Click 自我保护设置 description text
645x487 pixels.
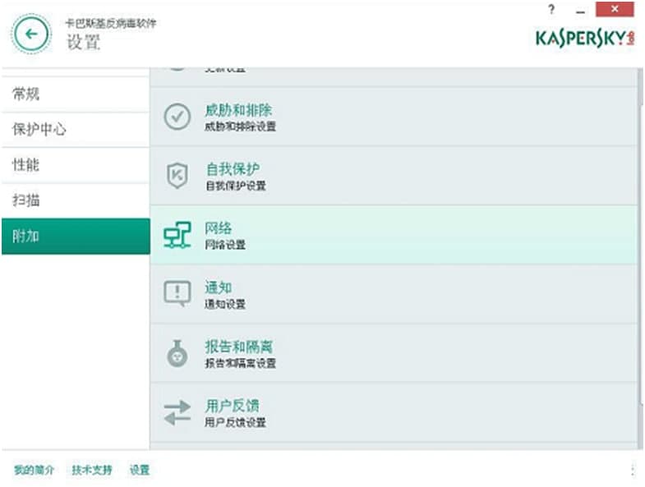[236, 186]
